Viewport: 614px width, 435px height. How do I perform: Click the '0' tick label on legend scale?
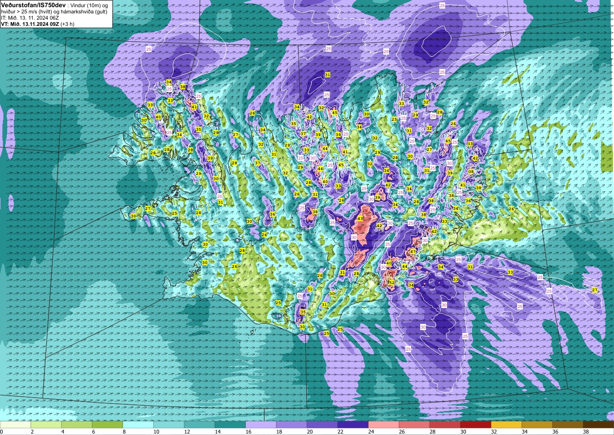[x=2, y=432]
